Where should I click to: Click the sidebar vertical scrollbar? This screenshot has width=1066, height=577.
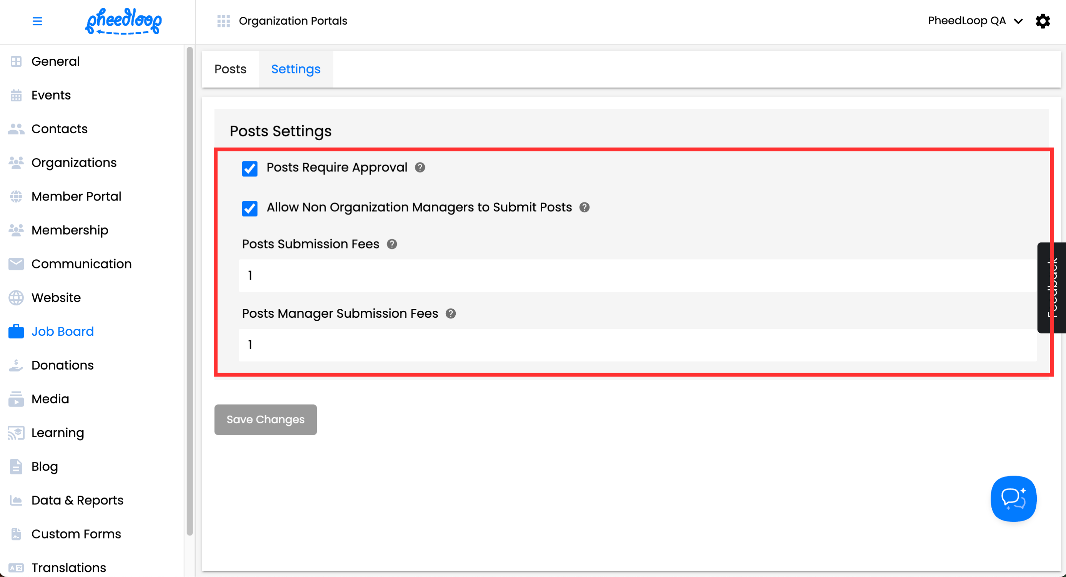pyautogui.click(x=190, y=289)
